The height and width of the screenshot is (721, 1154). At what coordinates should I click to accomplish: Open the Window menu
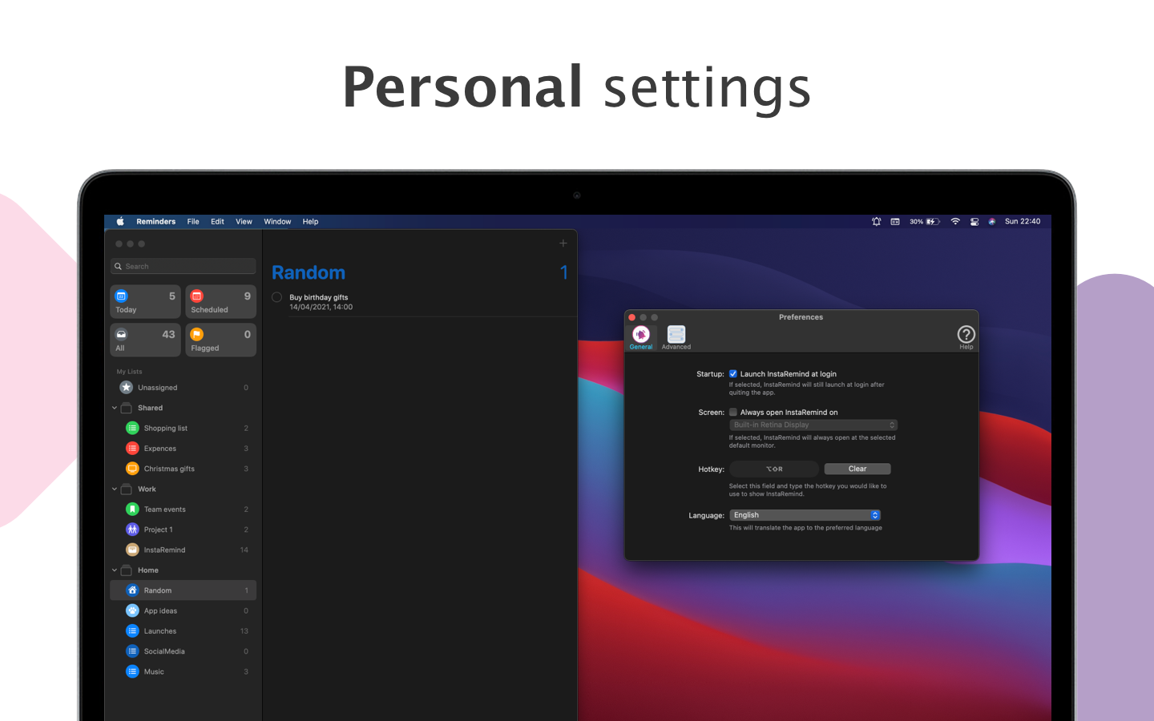(277, 221)
